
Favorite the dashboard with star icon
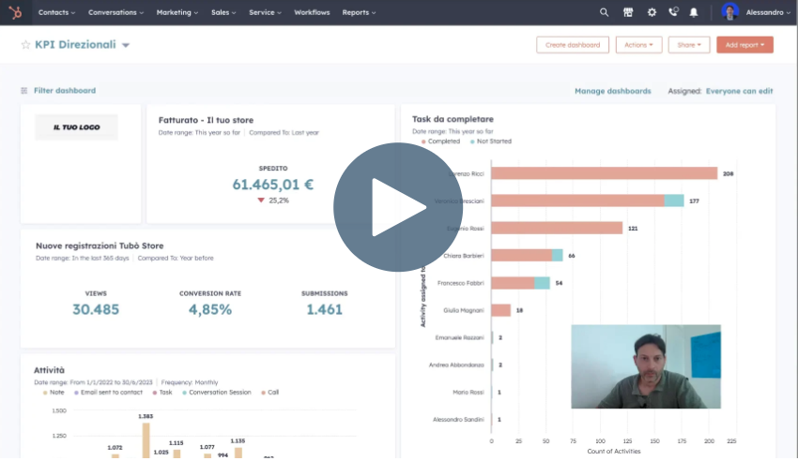[25, 45]
